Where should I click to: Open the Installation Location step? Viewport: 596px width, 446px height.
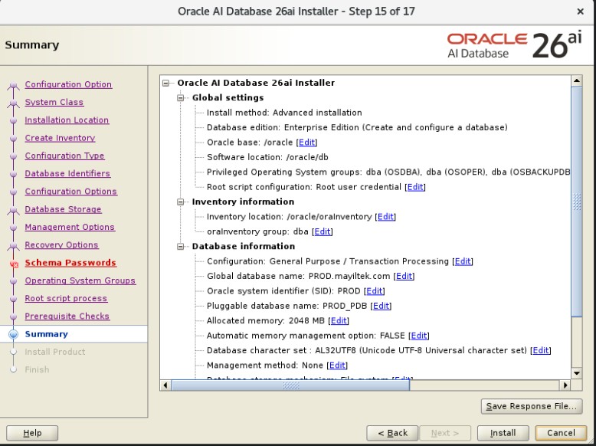pos(67,120)
